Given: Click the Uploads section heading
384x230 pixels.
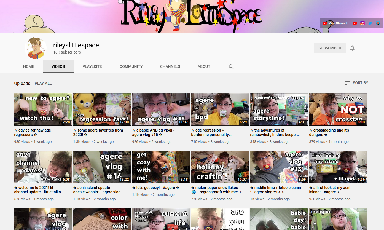Looking at the screenshot, I should pyautogui.click(x=22, y=83).
